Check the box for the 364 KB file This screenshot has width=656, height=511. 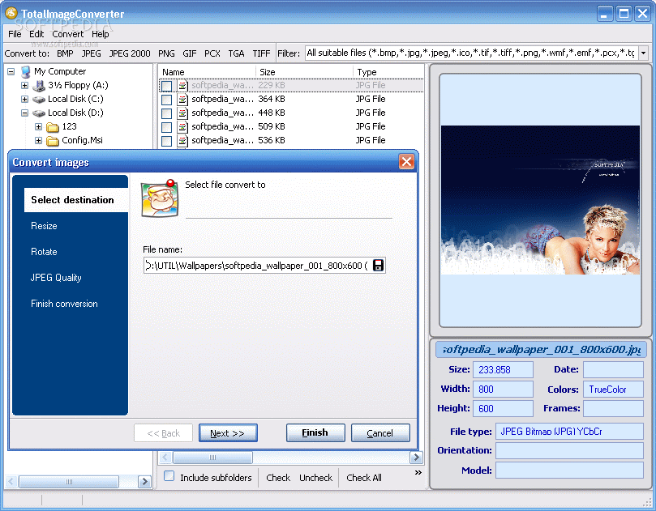click(166, 100)
